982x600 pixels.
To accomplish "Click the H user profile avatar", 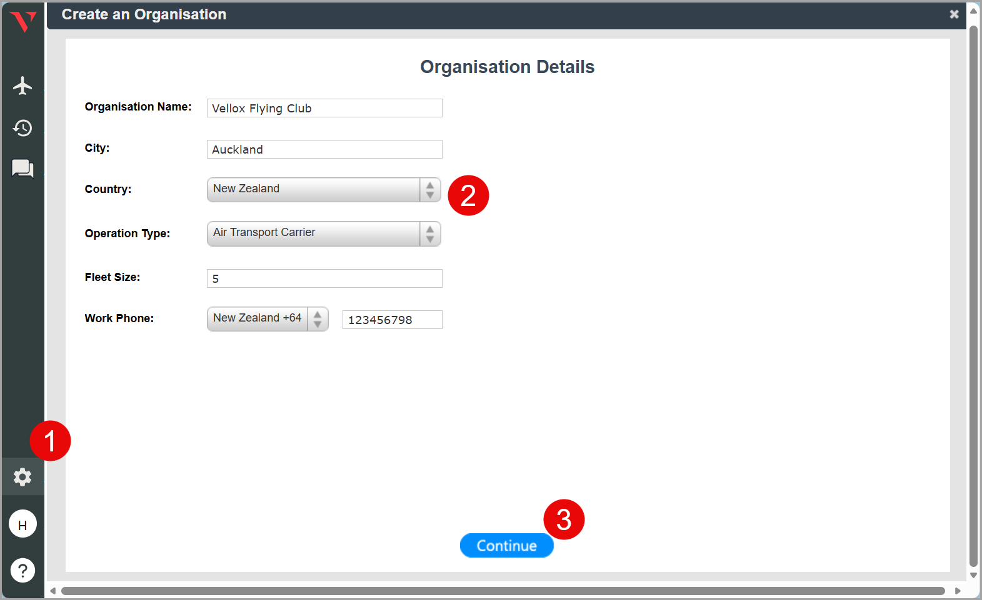I will 23,524.
